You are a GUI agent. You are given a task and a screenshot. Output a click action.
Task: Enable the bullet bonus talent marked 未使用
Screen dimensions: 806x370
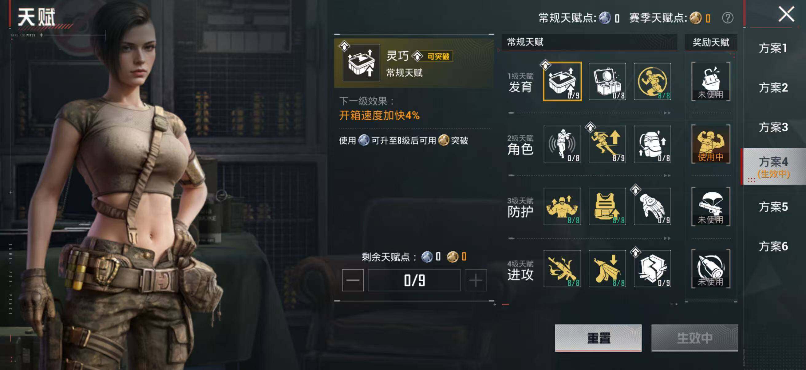pyautogui.click(x=711, y=269)
